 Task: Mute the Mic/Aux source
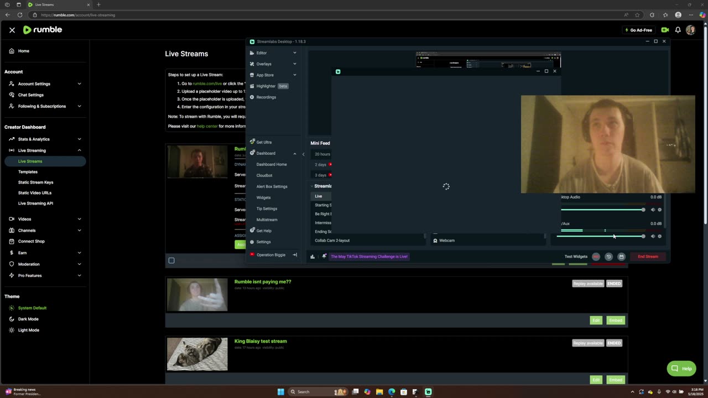click(653, 236)
